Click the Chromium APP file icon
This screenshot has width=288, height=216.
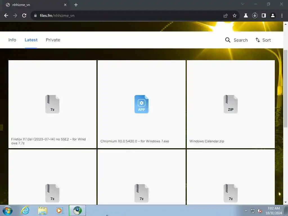pos(141,104)
